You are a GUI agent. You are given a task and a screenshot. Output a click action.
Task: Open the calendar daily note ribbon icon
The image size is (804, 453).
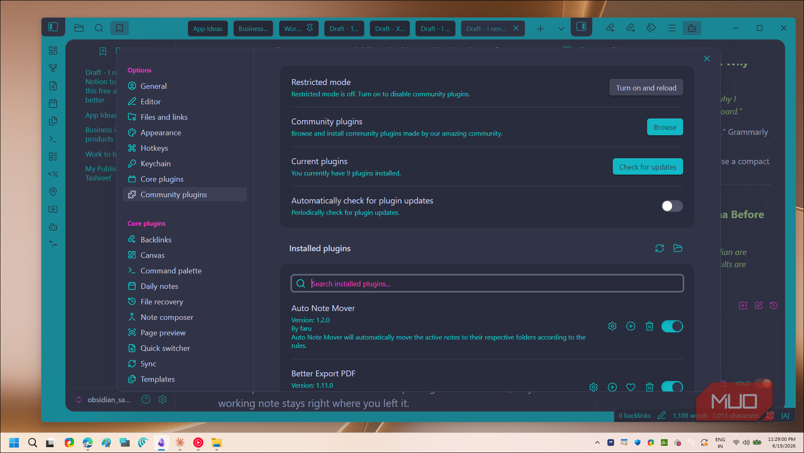coord(53,103)
